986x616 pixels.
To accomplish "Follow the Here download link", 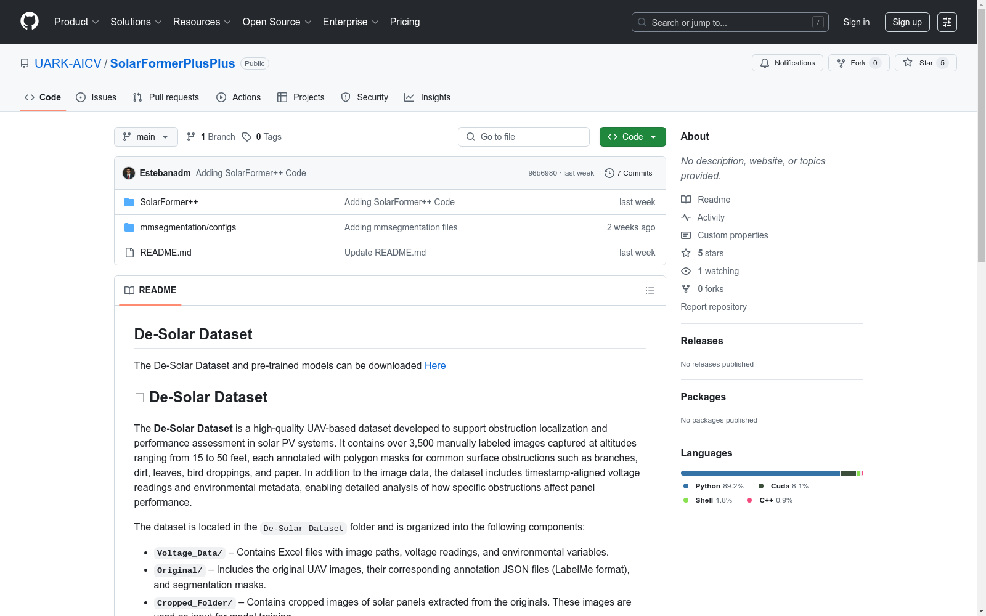I will 435,365.
